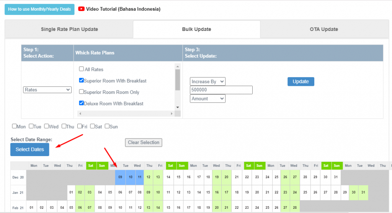Check the Fri weekday checkbox

pos(80,126)
